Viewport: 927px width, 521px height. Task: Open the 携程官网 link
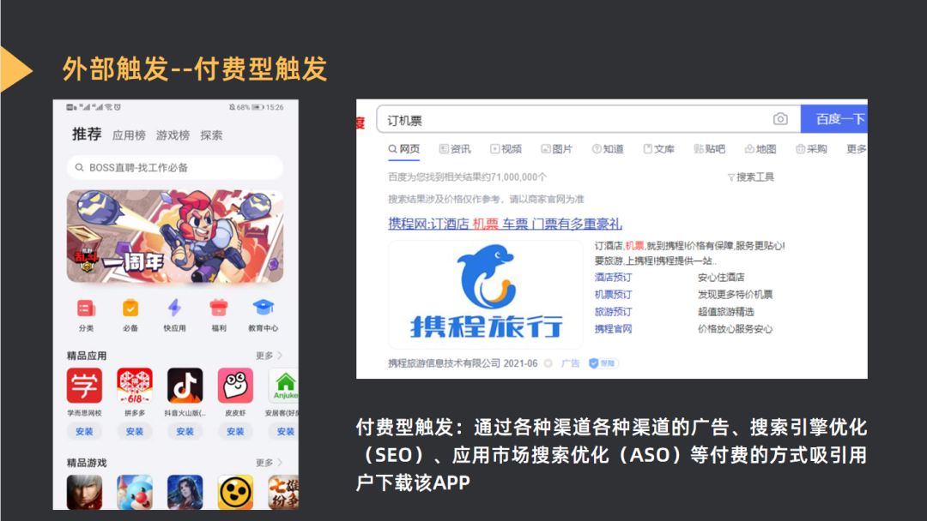[x=613, y=329]
